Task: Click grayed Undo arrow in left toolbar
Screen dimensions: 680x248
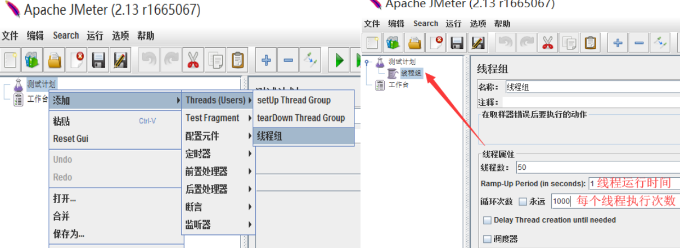Action: click(x=149, y=60)
